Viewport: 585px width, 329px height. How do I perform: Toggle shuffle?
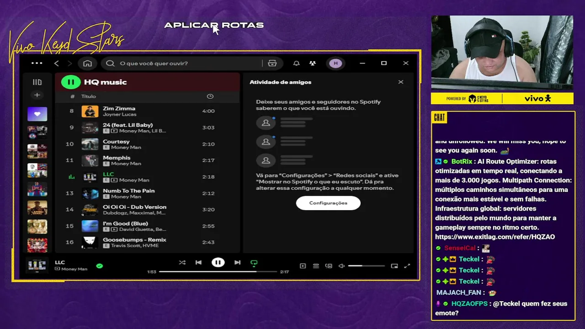(x=182, y=262)
